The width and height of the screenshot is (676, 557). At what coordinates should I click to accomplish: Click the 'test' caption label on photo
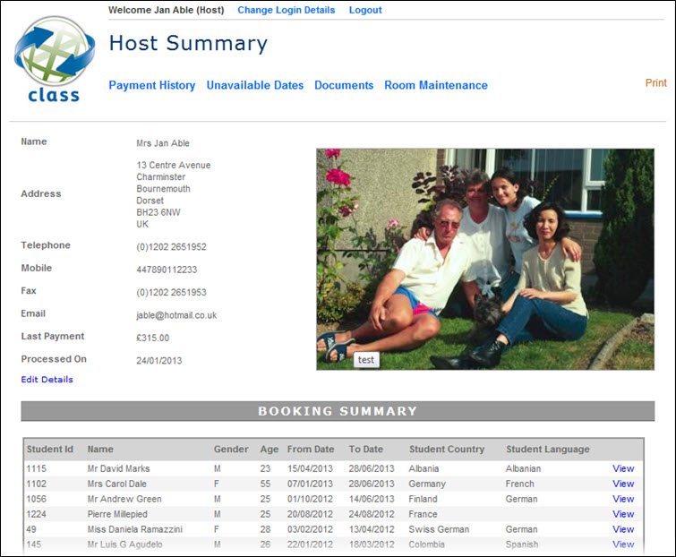click(x=365, y=360)
